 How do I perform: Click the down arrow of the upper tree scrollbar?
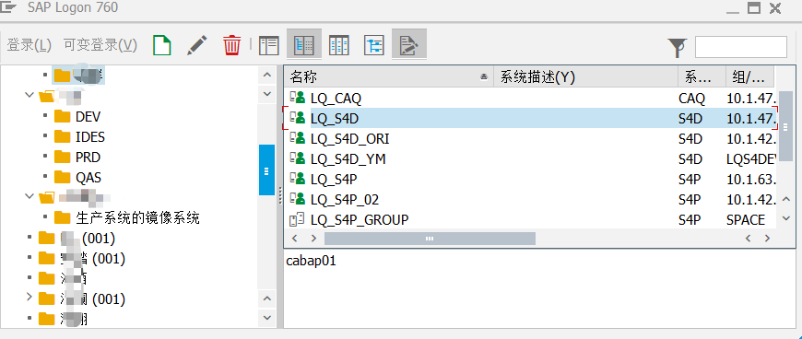click(266, 94)
